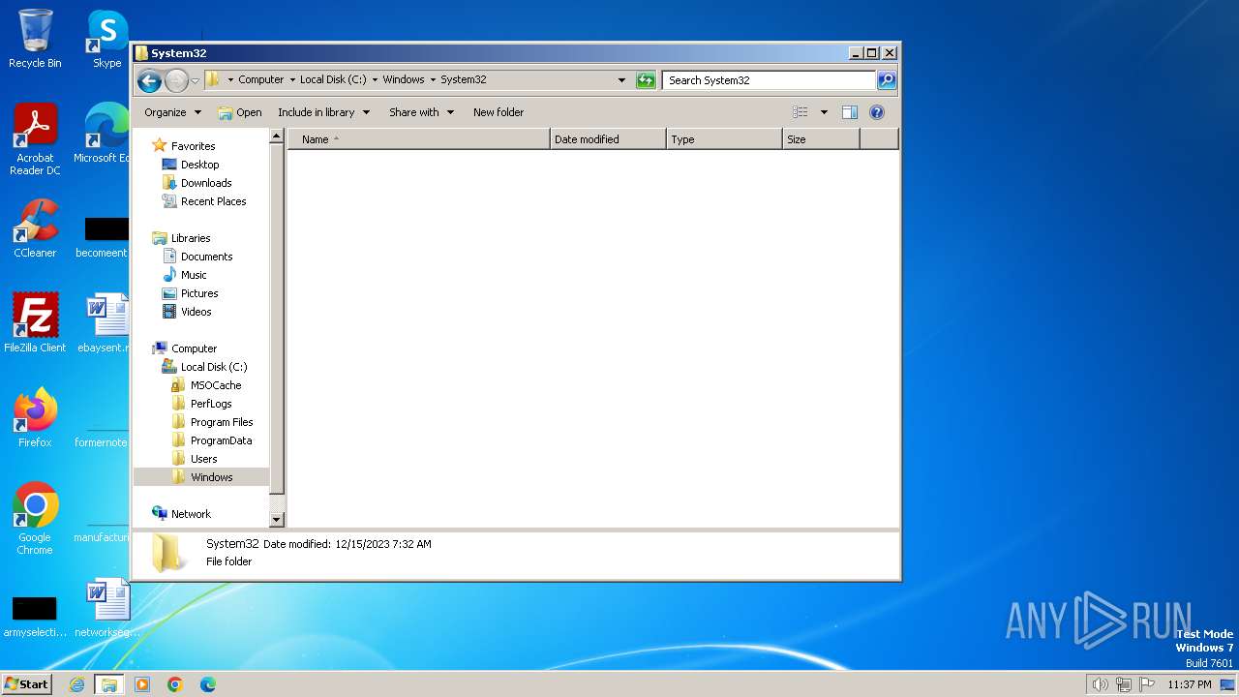Select Local Disk (C:) in the address breadcrumb
Viewport: 1239px width, 697px height.
tap(333, 80)
